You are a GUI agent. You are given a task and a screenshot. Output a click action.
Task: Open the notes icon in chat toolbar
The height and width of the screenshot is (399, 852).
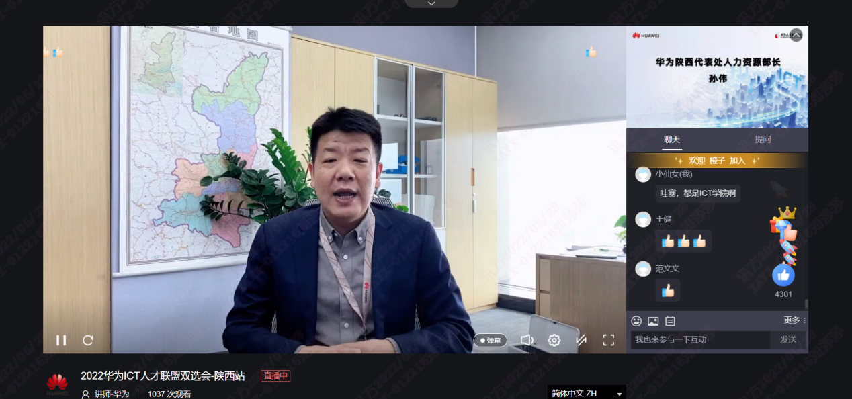pyautogui.click(x=670, y=321)
